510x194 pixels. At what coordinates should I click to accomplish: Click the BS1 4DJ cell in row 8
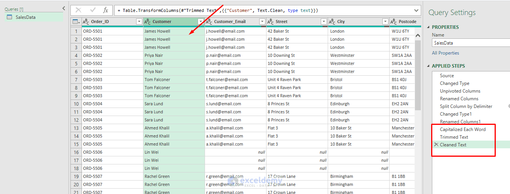[402, 88]
